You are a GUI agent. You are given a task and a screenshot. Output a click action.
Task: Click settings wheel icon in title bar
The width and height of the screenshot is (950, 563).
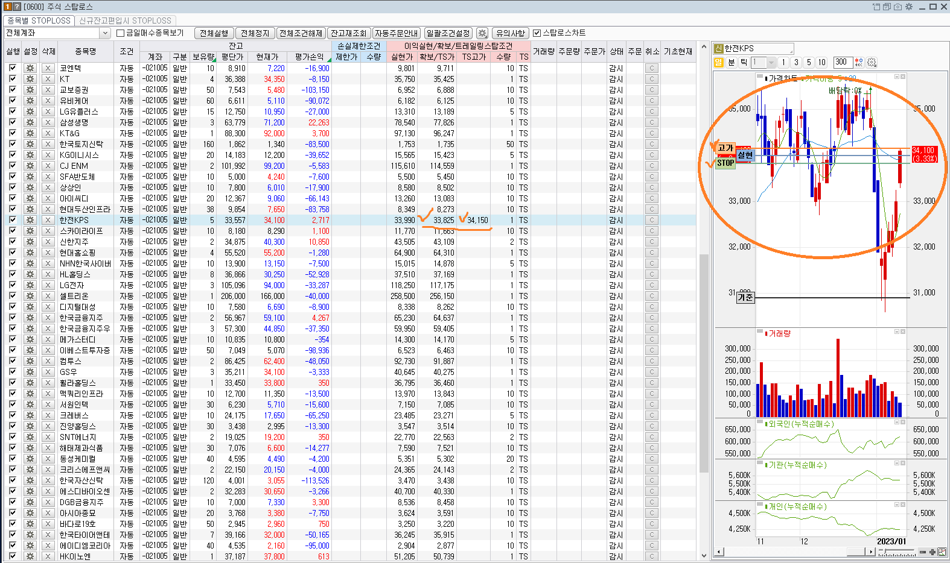click(x=909, y=7)
